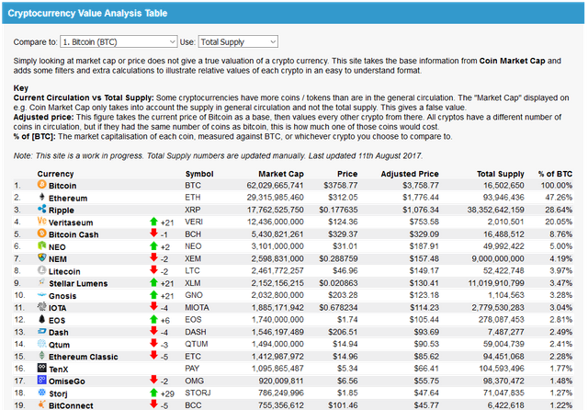Click Litecoin price $46.96
Image resolution: width=588 pixels, height=410 pixels.
345,271
